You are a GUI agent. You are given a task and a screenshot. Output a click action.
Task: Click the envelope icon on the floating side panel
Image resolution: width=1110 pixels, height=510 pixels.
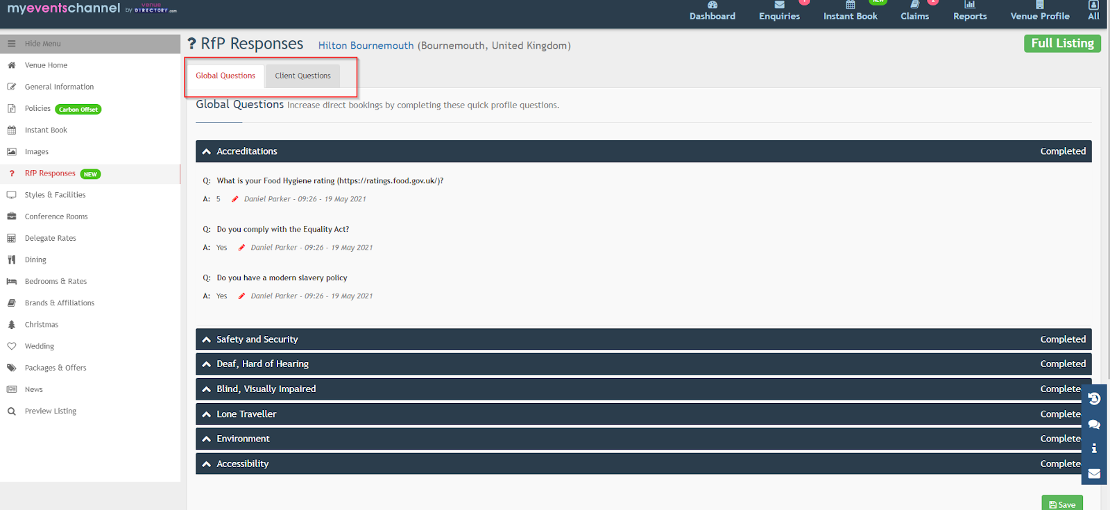point(1094,473)
